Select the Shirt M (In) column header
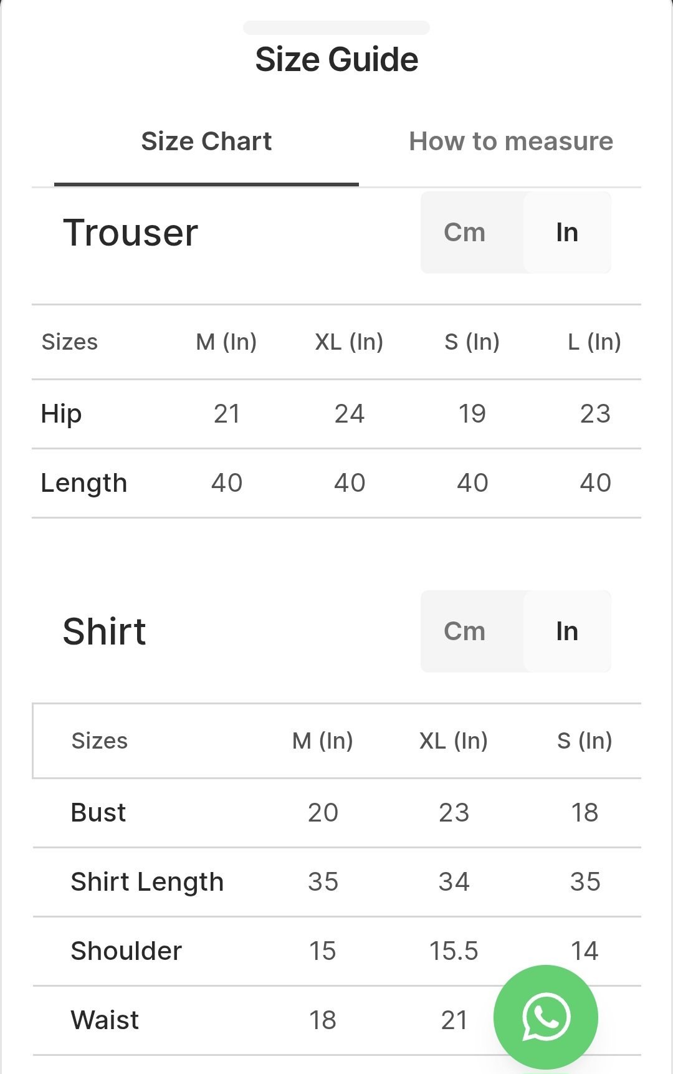 323,741
